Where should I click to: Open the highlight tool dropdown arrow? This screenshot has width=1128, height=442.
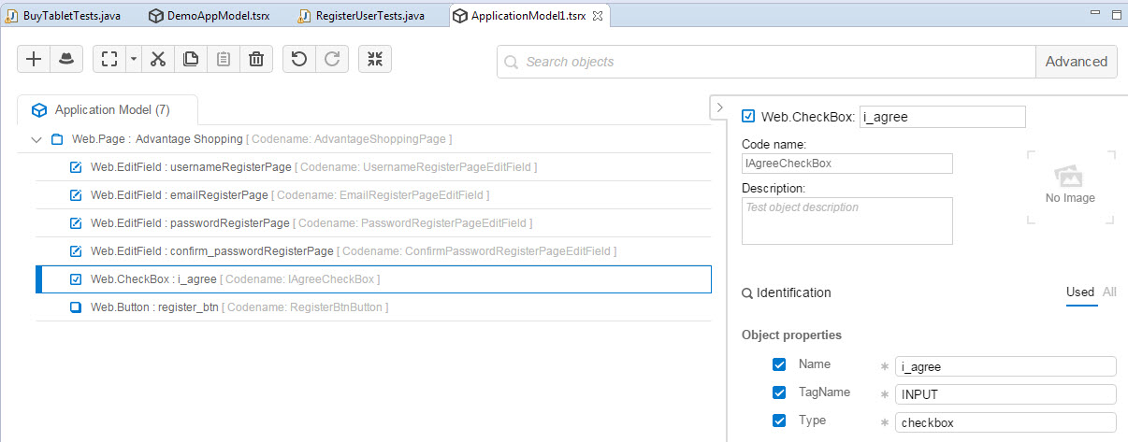point(134,59)
